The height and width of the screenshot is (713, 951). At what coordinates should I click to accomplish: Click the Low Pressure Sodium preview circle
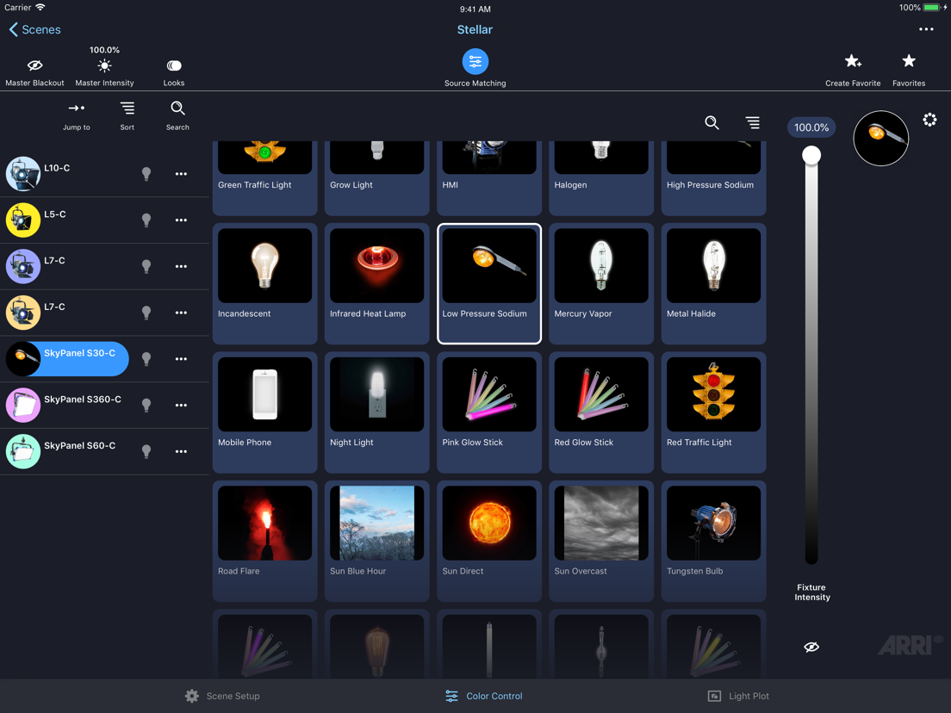click(880, 139)
